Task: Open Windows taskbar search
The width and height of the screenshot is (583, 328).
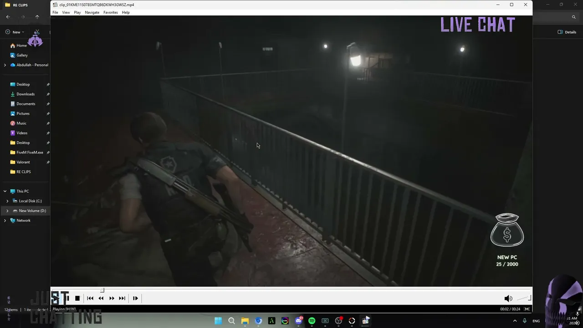Action: click(x=231, y=321)
